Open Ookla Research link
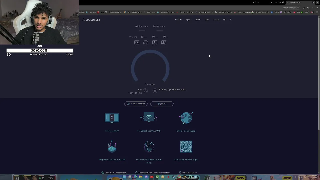The width and height of the screenshot is (320, 180). point(188,173)
